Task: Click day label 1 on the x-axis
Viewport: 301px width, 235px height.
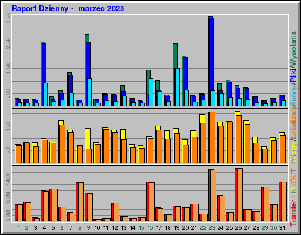Action: coord(19,228)
